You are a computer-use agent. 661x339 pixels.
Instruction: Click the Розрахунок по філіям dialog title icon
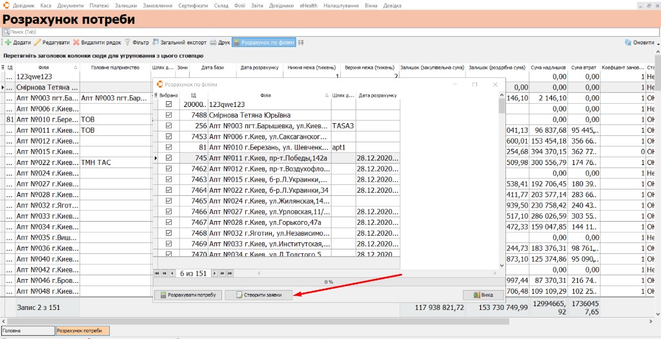click(x=159, y=84)
